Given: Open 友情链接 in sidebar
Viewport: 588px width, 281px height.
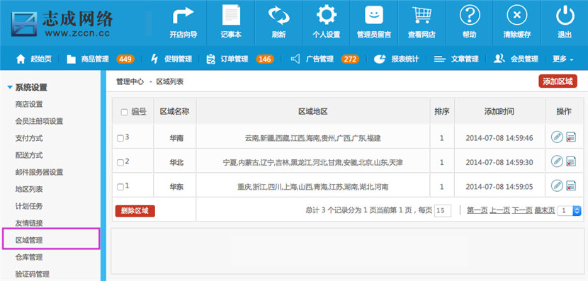Looking at the screenshot, I should tap(29, 223).
